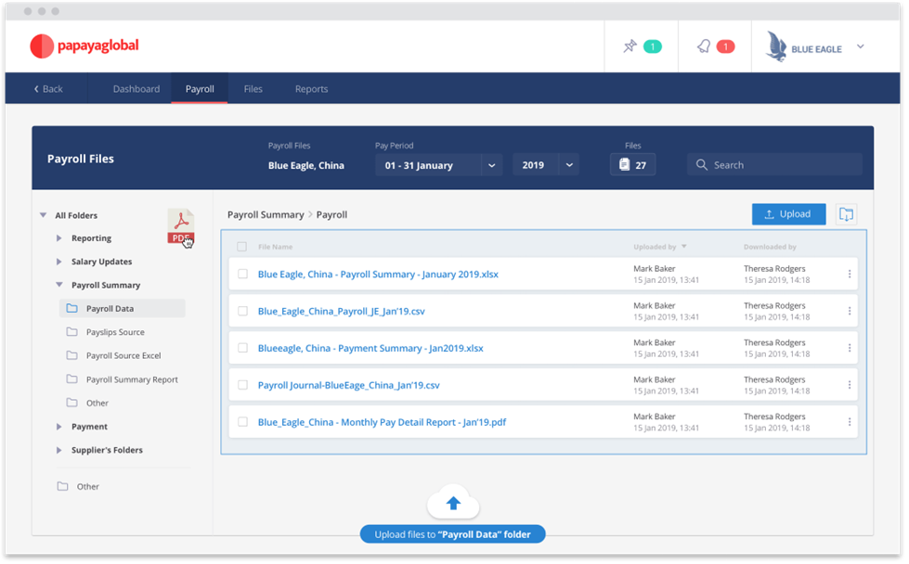
Task: Click the cloud upload arrow icon
Action: coord(453,503)
